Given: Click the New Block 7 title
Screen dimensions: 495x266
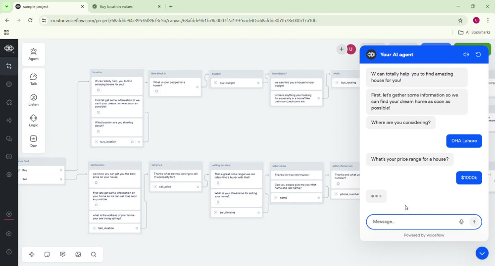Looking at the screenshot, I should (279, 74).
